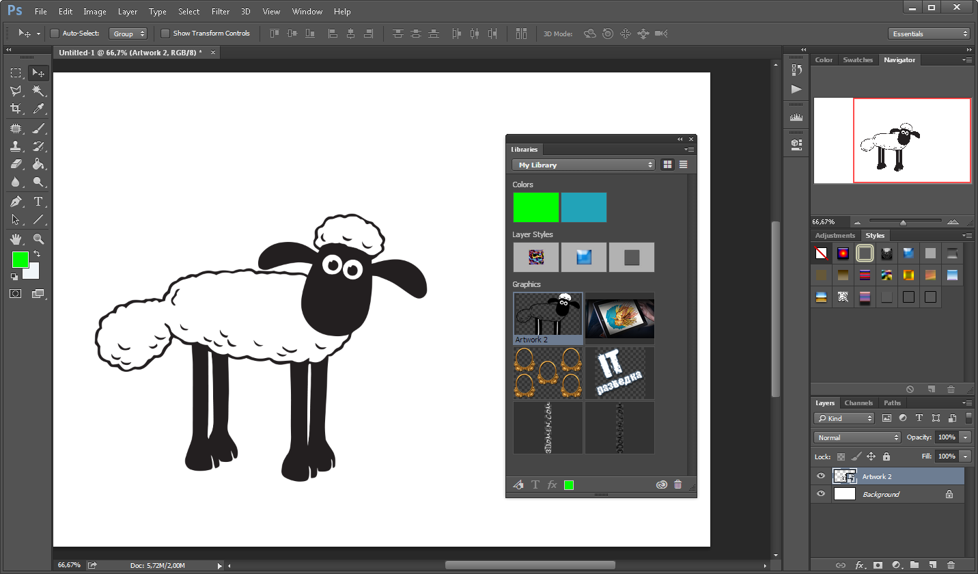978x574 pixels.
Task: Open the Filter menu
Action: click(x=221, y=12)
